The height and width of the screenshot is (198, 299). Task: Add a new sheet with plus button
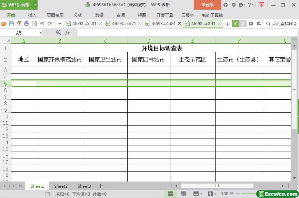[x=101, y=186]
